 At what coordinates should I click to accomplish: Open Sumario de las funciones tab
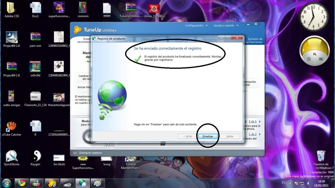[x=254, y=40]
